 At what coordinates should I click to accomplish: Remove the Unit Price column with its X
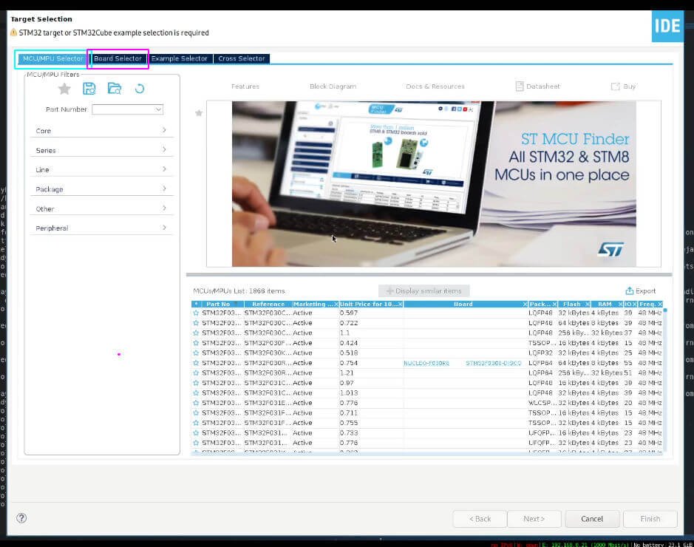[x=400, y=304]
